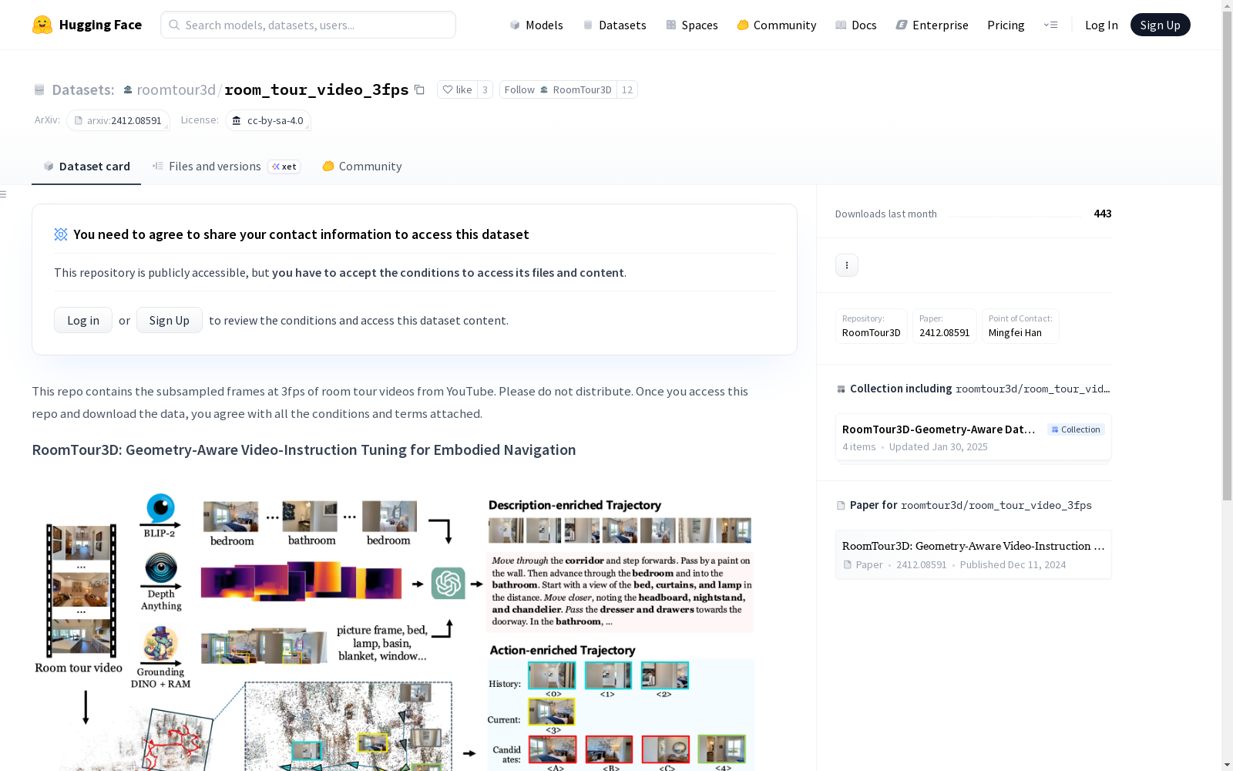Open the three-dot options menu in sidebar
The width and height of the screenshot is (1233, 771).
tap(847, 265)
